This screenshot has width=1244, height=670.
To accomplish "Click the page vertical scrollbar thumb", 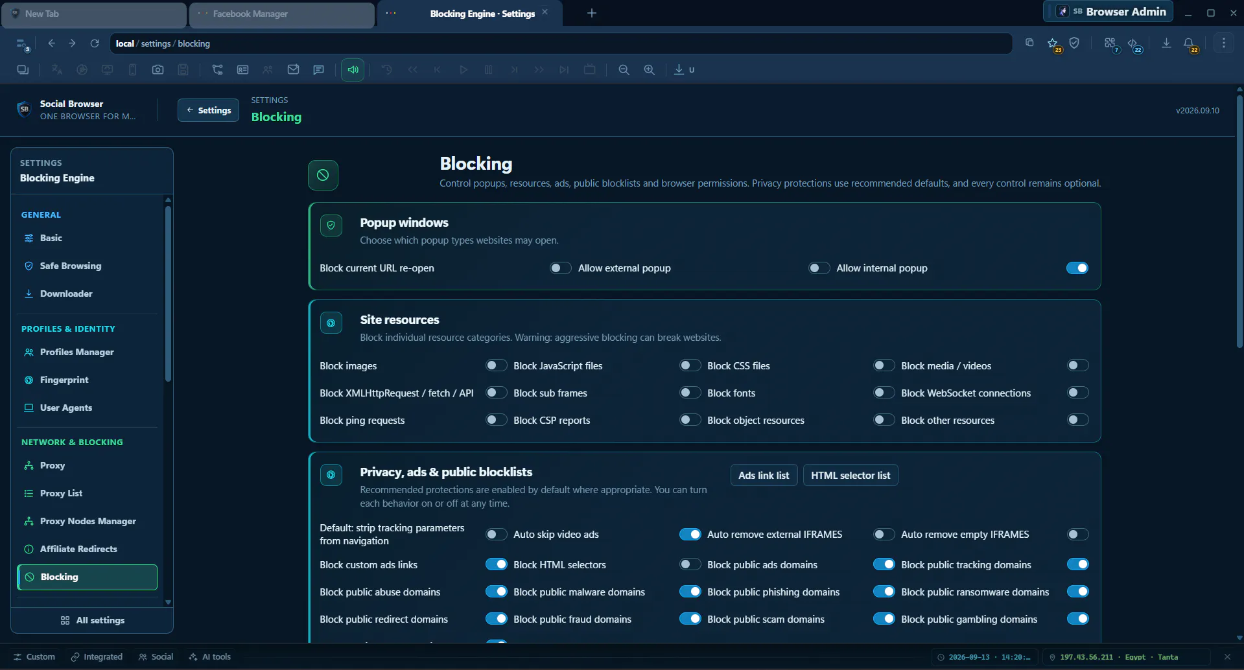I will (x=1239, y=222).
